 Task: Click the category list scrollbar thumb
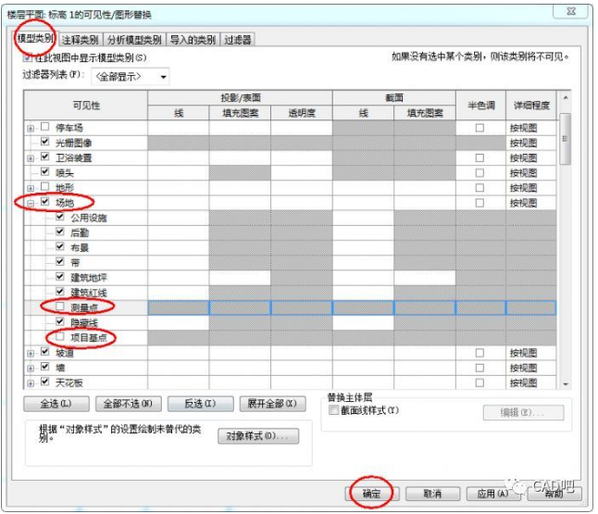tap(566, 139)
